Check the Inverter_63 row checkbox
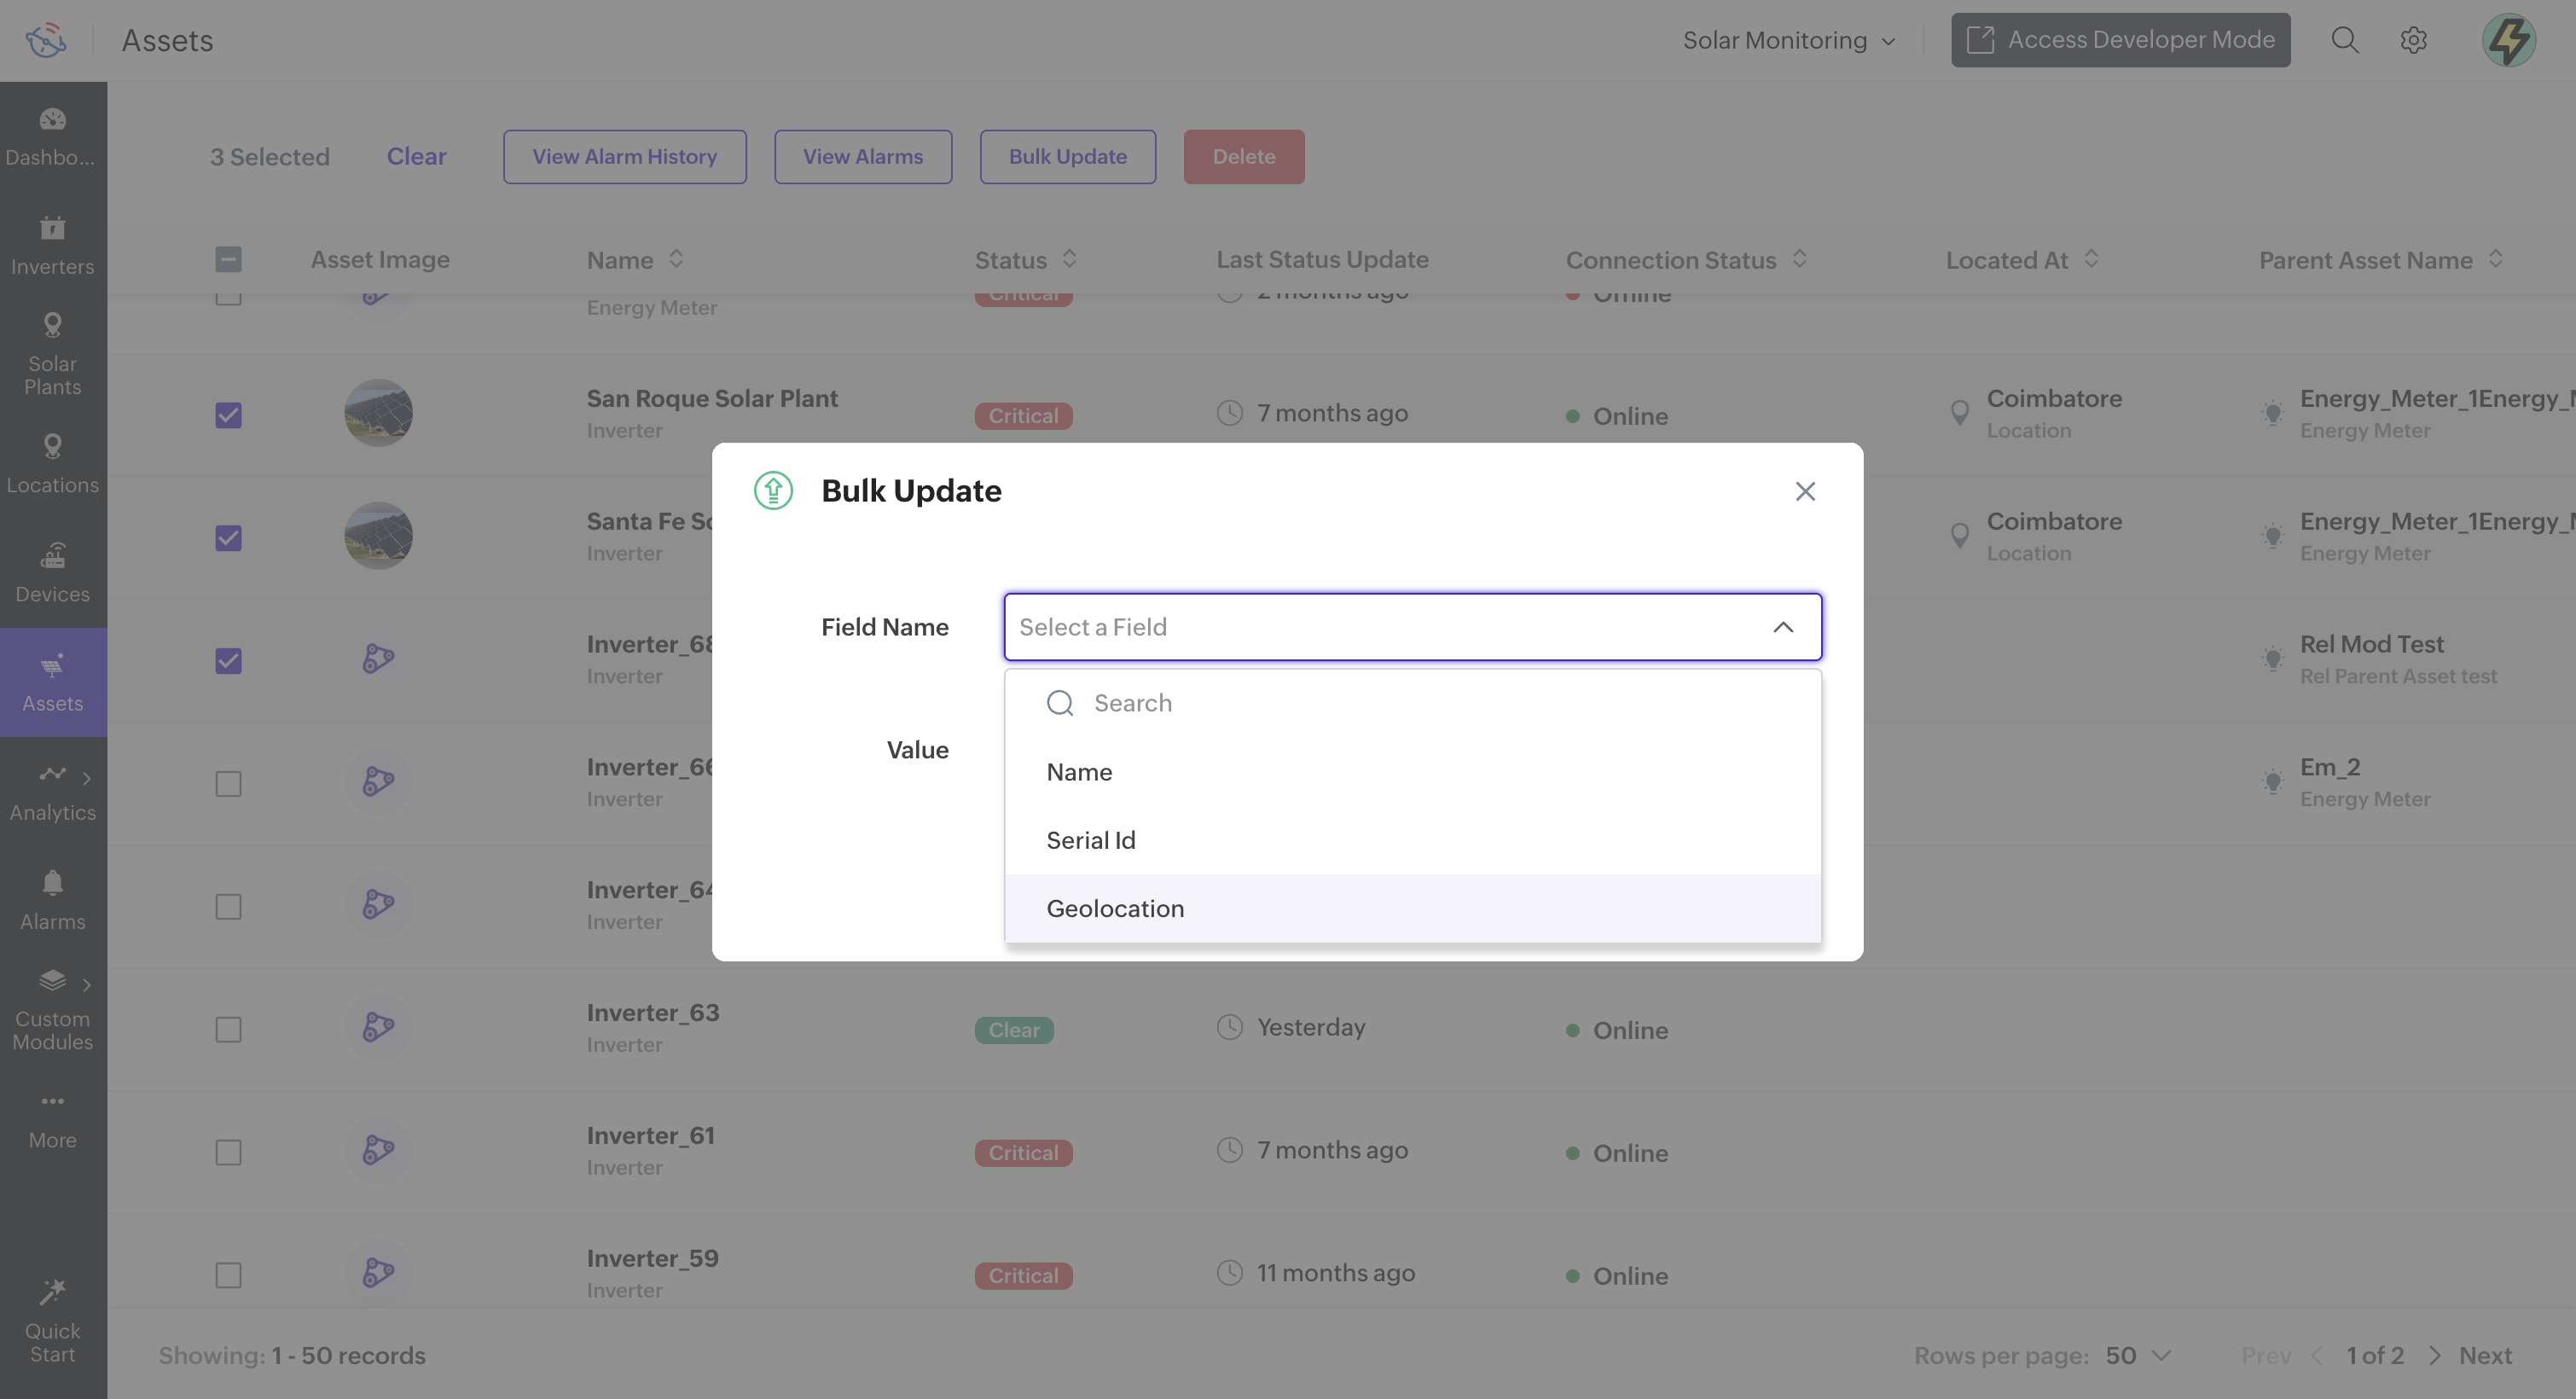The height and width of the screenshot is (1399, 2576). (228, 1029)
